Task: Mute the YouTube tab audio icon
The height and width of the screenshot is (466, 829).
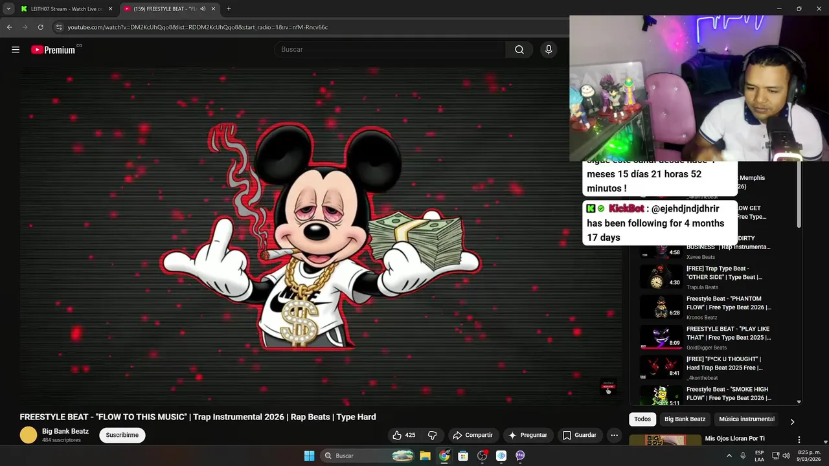Action: 203,9
